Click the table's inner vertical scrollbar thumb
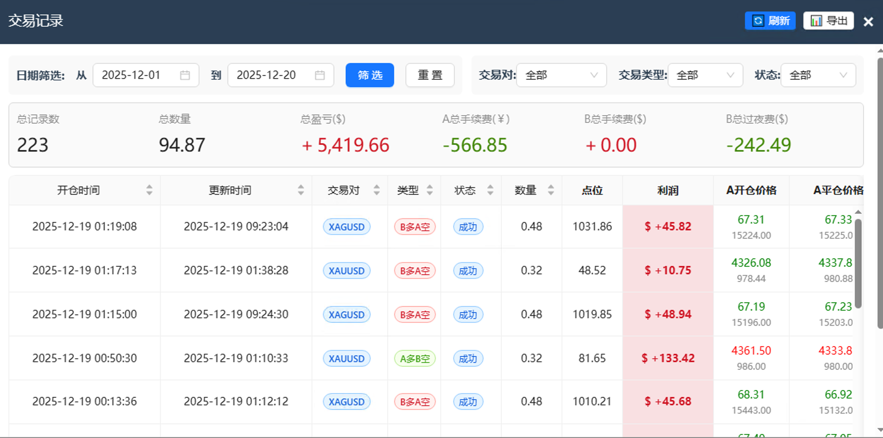 tap(858, 263)
